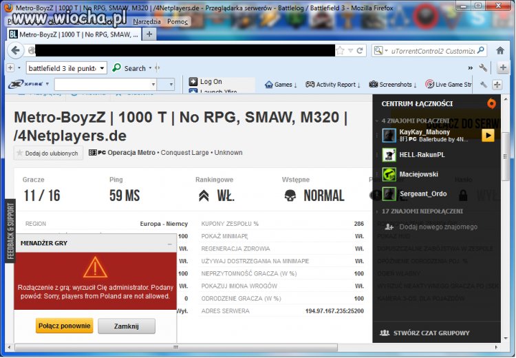Click the Operacja Metro map link
Image resolution: width=516 pixels, height=358 pixels.
click(x=131, y=152)
